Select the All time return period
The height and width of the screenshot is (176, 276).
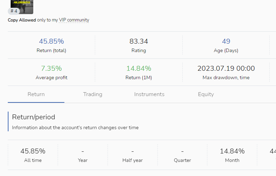33,155
